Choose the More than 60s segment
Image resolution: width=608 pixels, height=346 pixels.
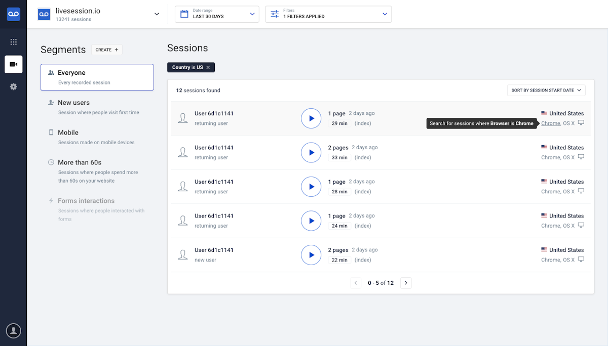click(80, 162)
